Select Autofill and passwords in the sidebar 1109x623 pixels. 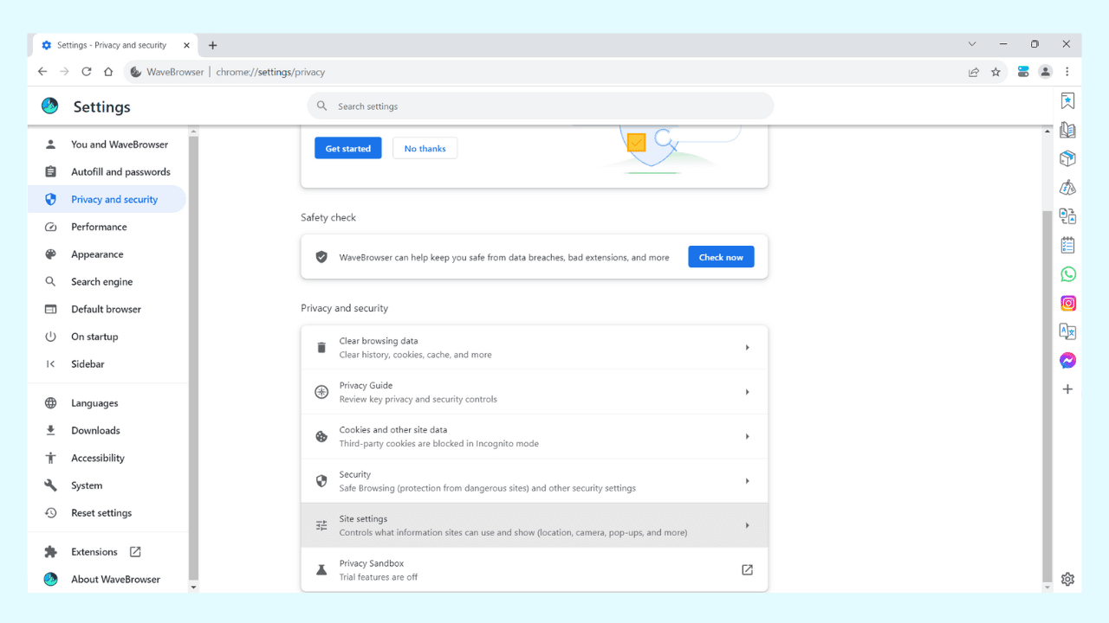coord(120,171)
